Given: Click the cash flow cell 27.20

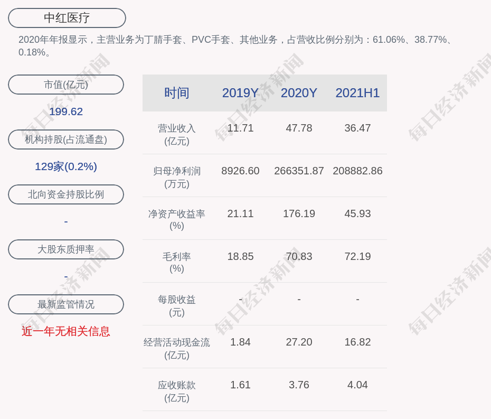Looking at the screenshot, I should [x=299, y=342].
